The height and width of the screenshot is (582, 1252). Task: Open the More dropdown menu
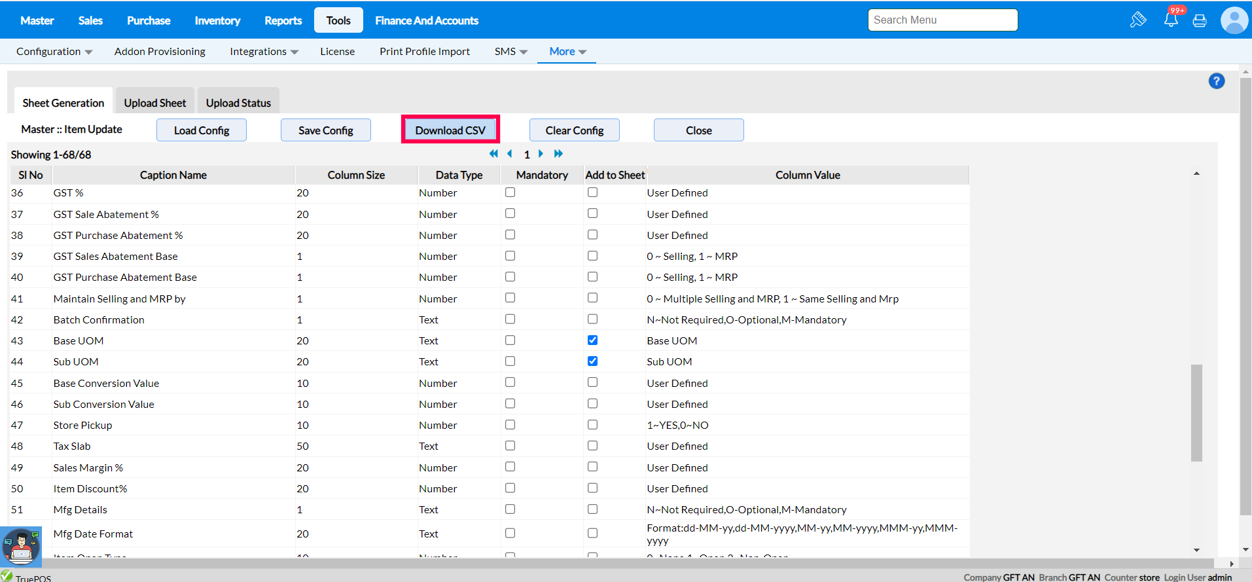coord(567,52)
